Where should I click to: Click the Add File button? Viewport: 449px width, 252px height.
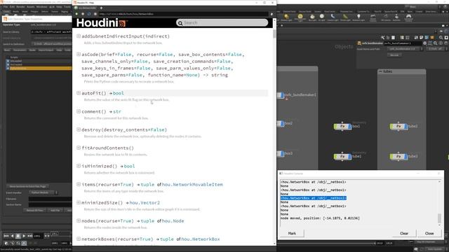click(55, 210)
